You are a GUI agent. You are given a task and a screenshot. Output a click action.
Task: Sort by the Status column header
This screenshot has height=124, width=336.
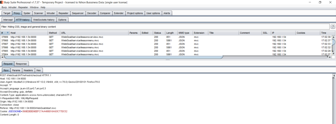tap(159, 33)
